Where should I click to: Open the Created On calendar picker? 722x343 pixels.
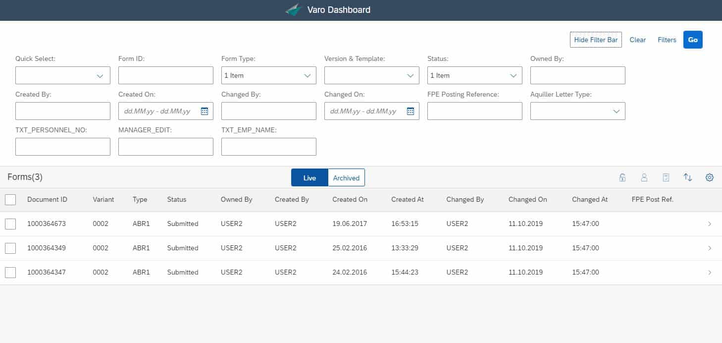coord(205,111)
